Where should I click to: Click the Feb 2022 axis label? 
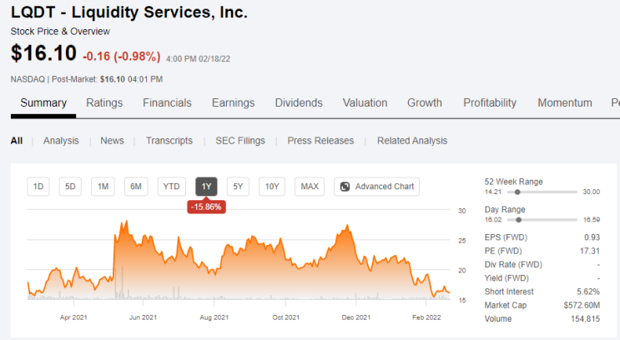tap(426, 317)
